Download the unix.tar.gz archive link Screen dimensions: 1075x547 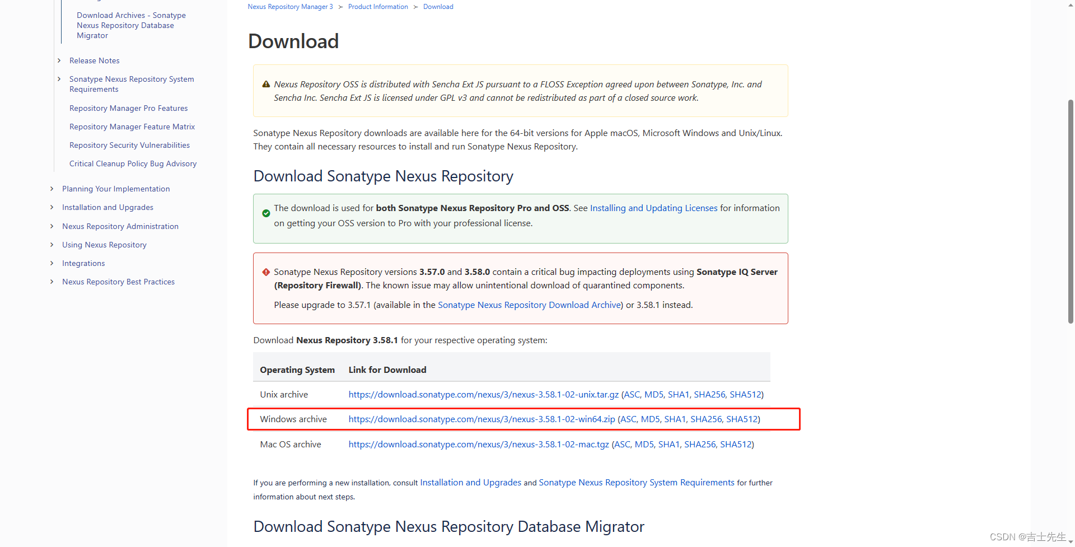tap(484, 394)
